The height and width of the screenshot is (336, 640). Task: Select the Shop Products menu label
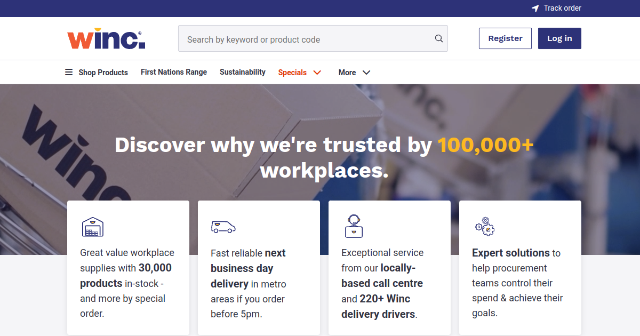pos(103,73)
